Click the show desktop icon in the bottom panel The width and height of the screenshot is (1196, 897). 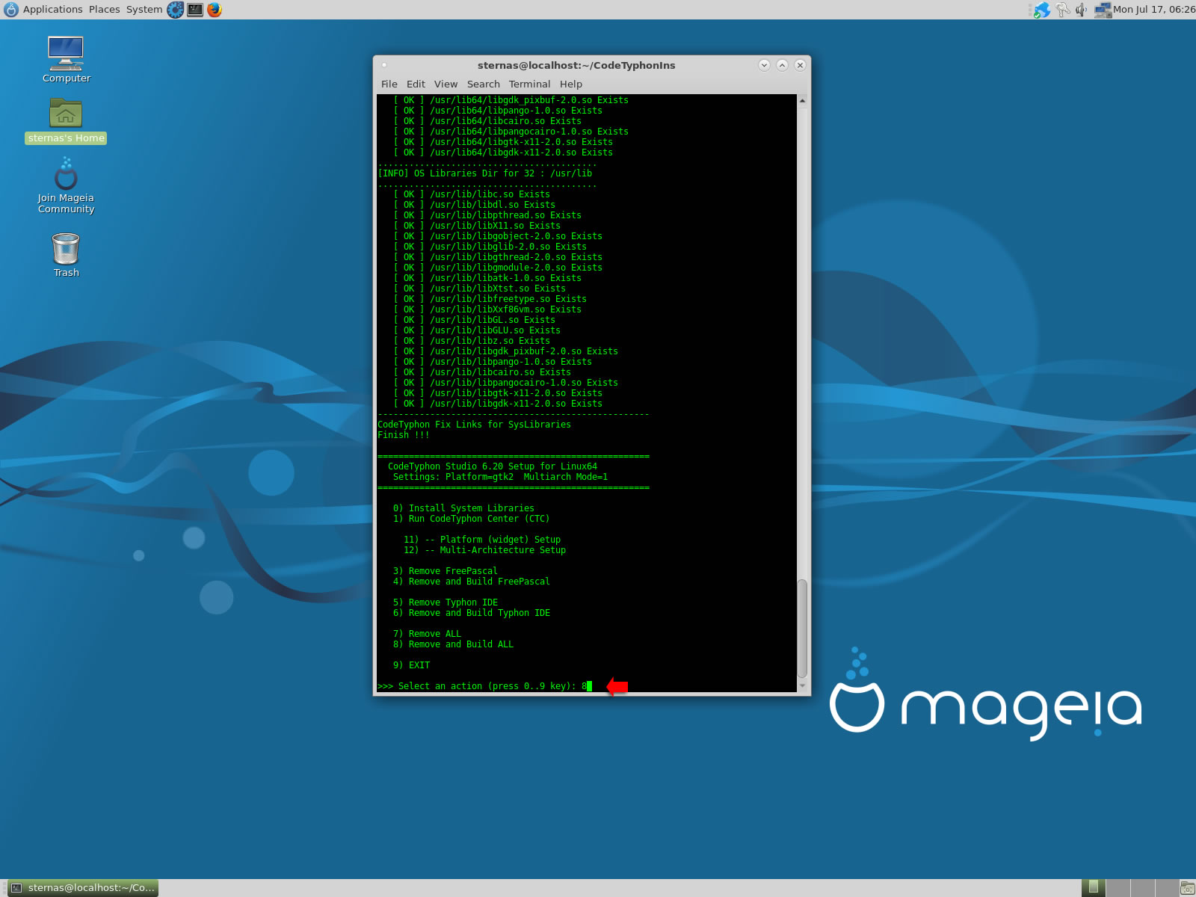click(1187, 888)
